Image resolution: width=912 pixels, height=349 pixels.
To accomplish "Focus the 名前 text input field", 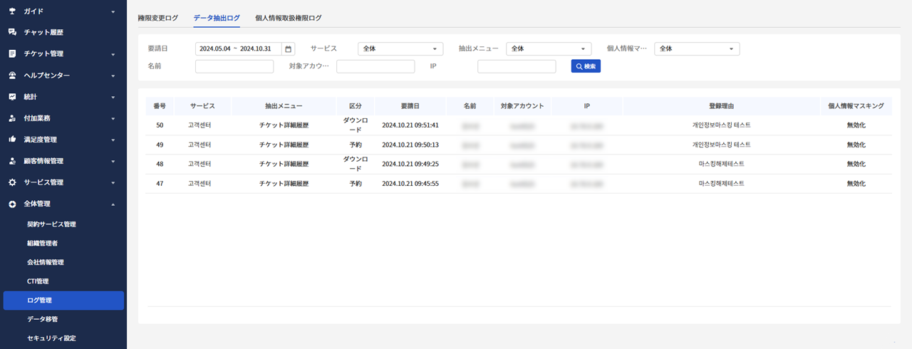I will point(234,66).
